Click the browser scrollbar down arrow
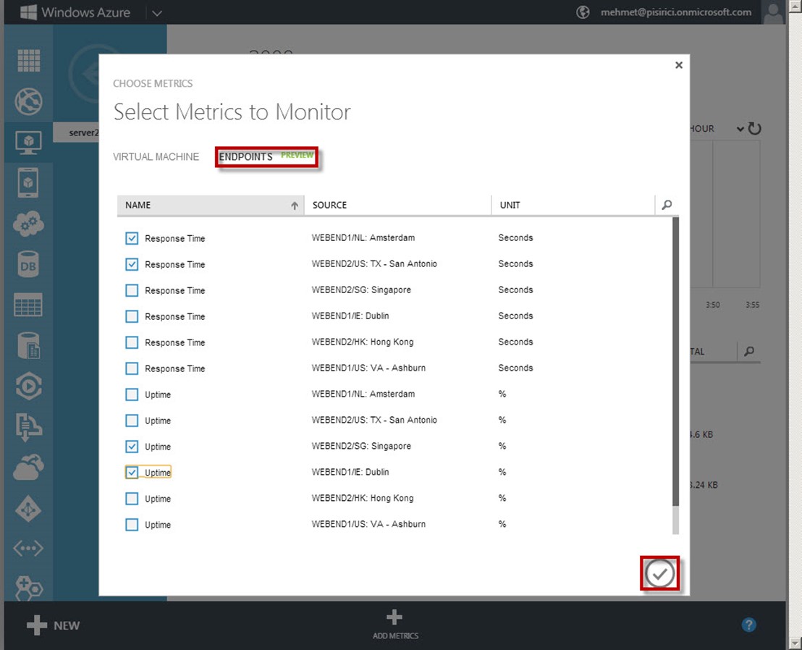802x650 pixels. [795, 643]
